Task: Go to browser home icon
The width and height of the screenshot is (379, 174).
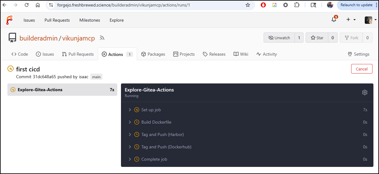Action: pos(38,5)
